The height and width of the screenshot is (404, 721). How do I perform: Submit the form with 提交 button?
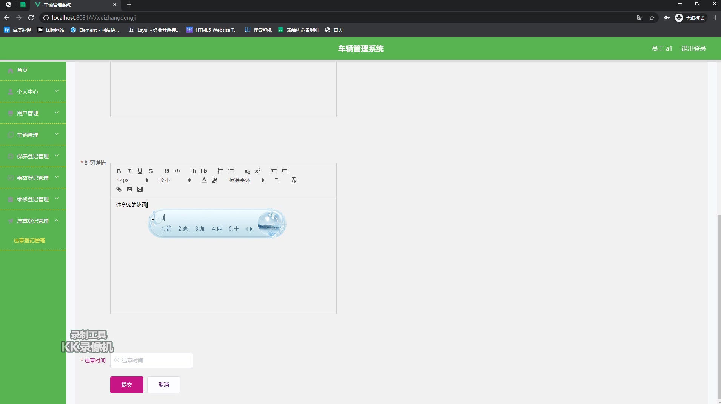pyautogui.click(x=126, y=385)
